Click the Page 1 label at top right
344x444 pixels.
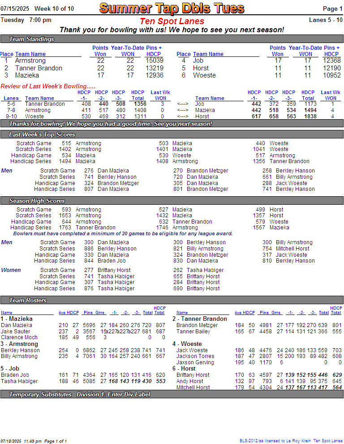click(333, 9)
